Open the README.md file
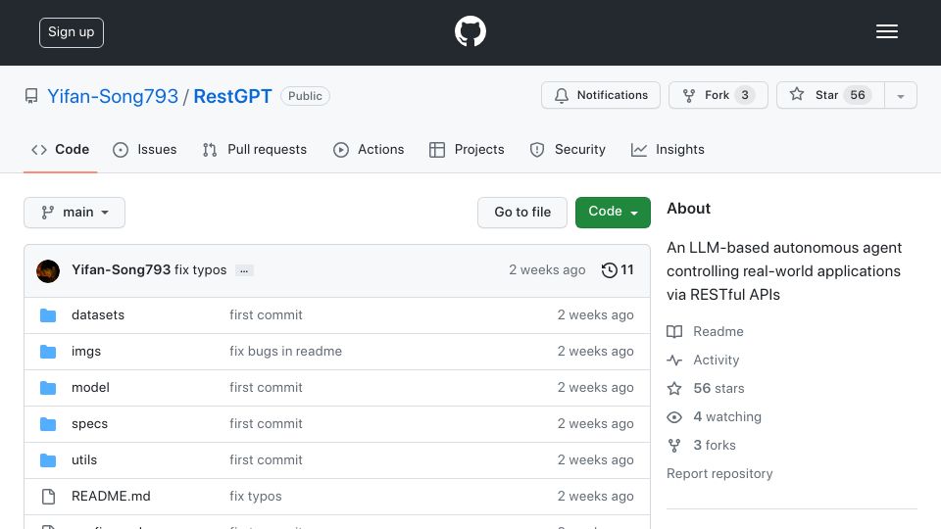The height and width of the screenshot is (529, 941). point(111,496)
